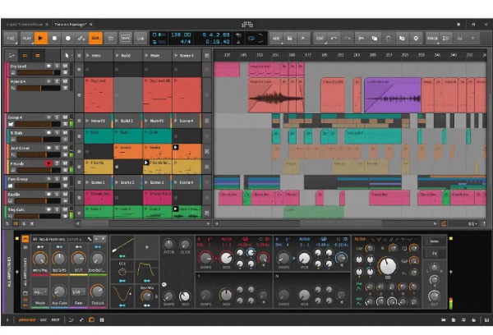Toggle the orange OVR overdub button
The width and height of the screenshot is (493, 335).
pos(95,39)
